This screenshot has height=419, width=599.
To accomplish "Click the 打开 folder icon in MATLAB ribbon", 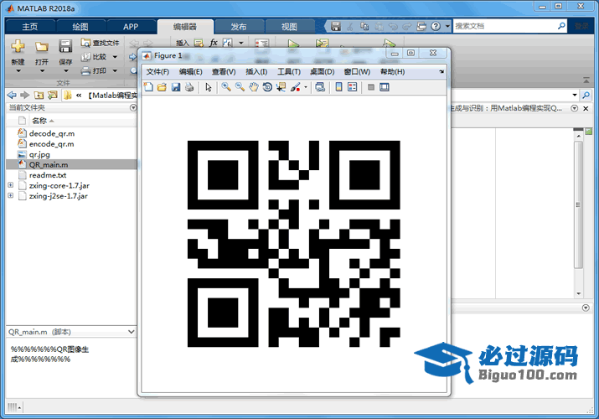I will click(42, 47).
